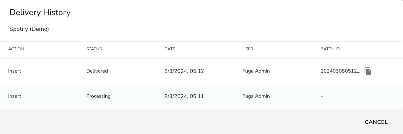Screen dimensions: 403x134
Task: Select the Processing status cell
Action: 98,96
